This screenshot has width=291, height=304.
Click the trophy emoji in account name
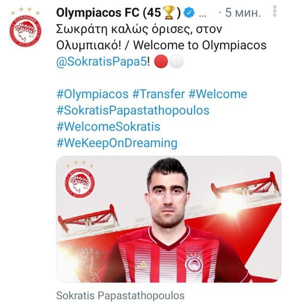coord(169,13)
